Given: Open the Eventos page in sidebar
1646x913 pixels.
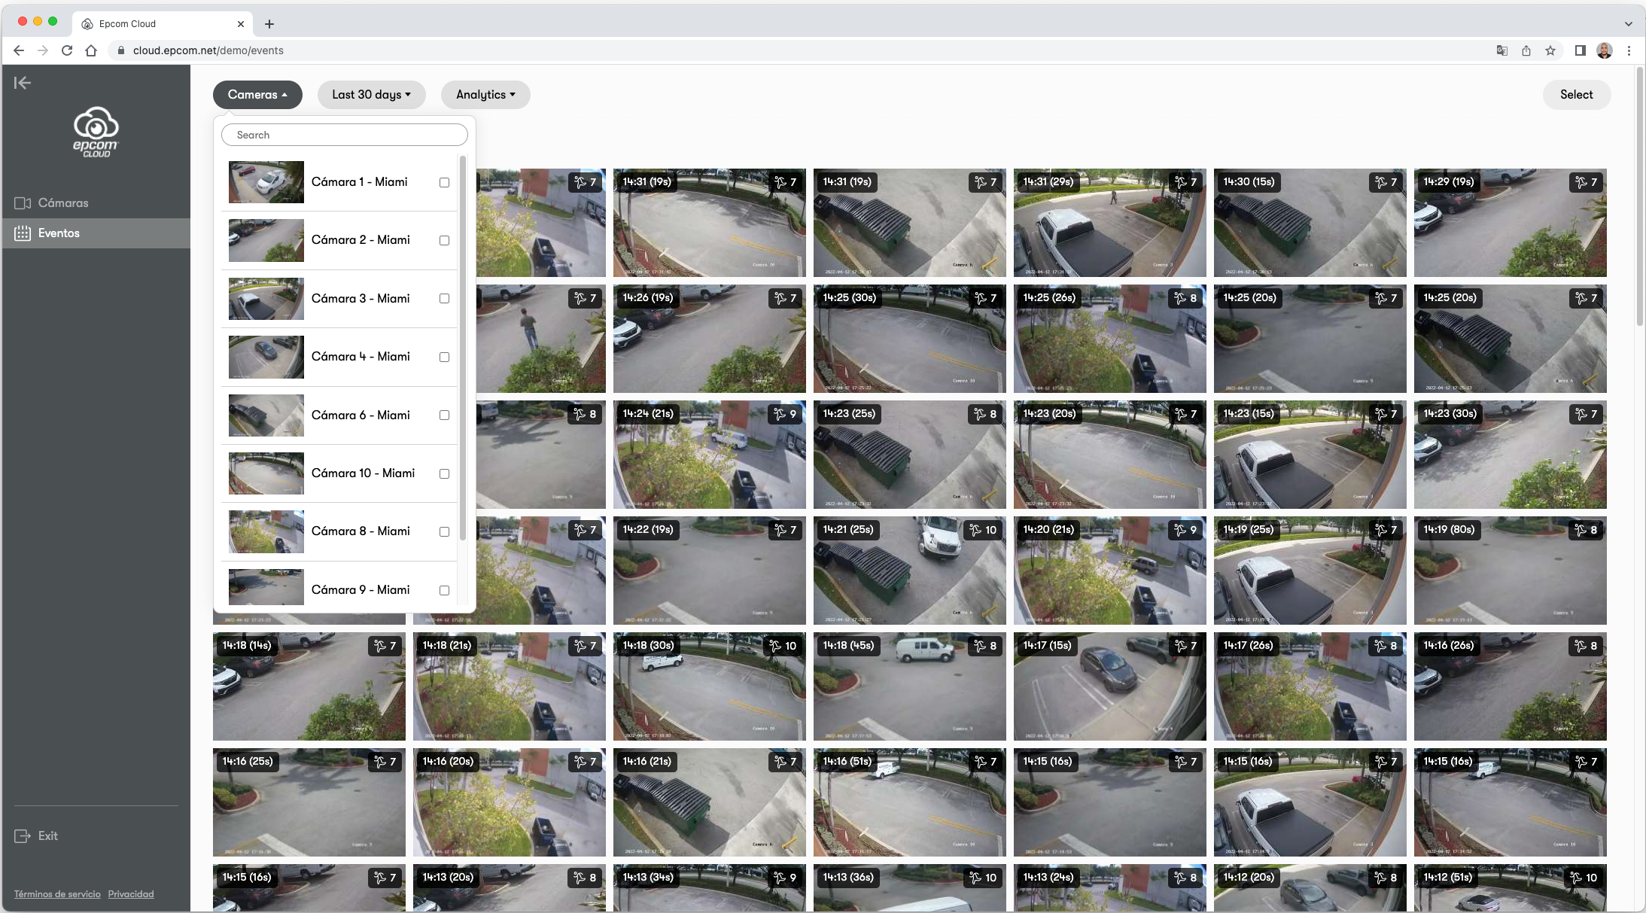Looking at the screenshot, I should click(96, 233).
